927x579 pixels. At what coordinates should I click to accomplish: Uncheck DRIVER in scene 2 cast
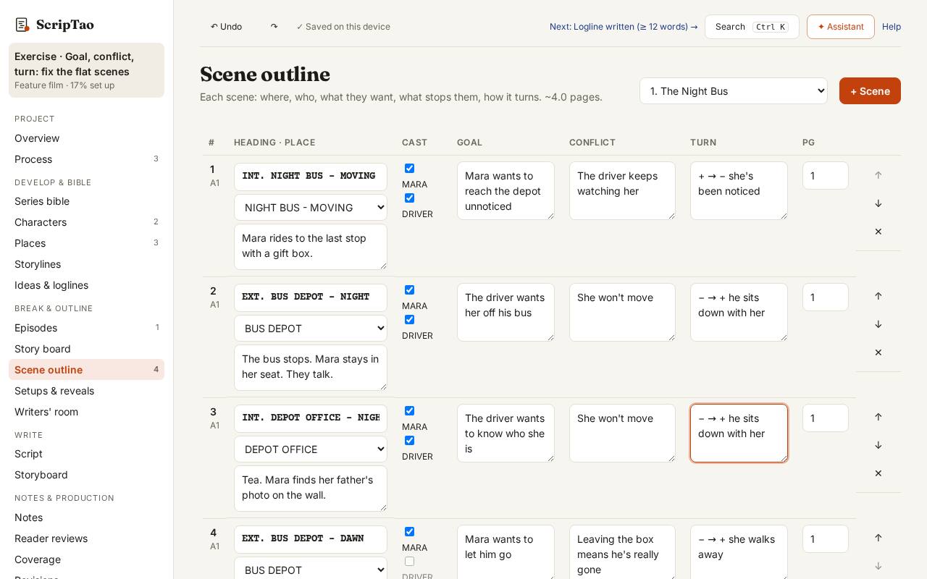409,319
